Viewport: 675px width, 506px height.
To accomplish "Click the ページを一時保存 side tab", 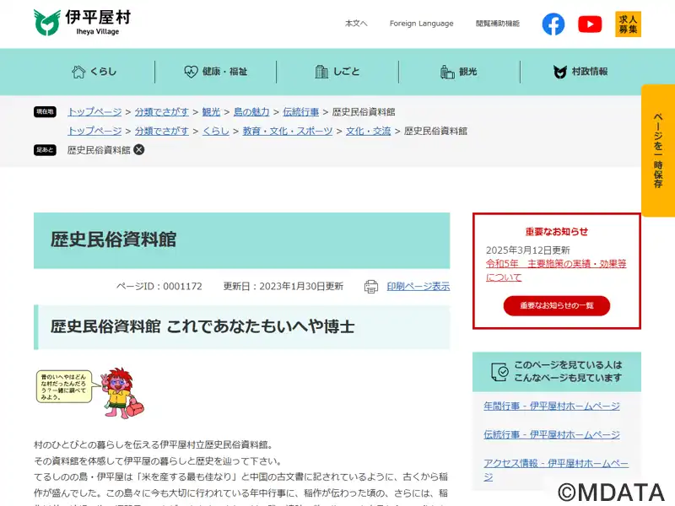I will click(x=658, y=151).
